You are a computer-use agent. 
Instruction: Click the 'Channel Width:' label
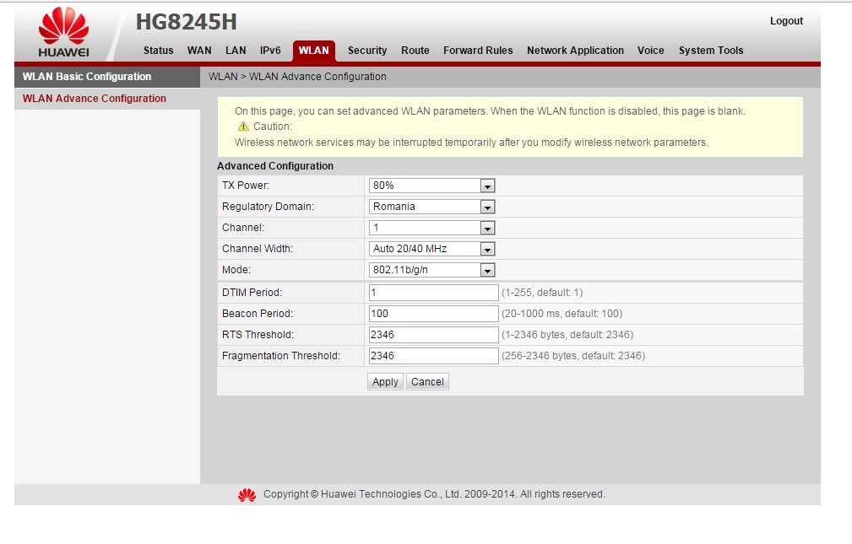point(258,249)
